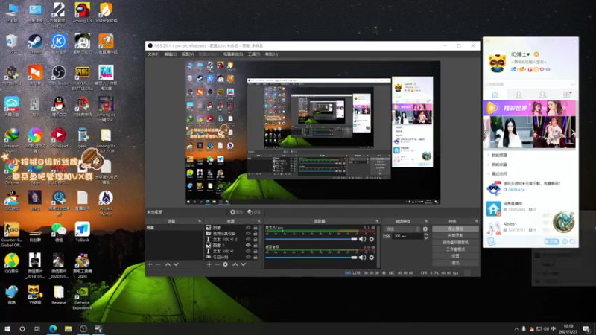Screen dimensions: 596x335
Task: Open 编辑(E) menu in OBS
Action: [x=171, y=54]
